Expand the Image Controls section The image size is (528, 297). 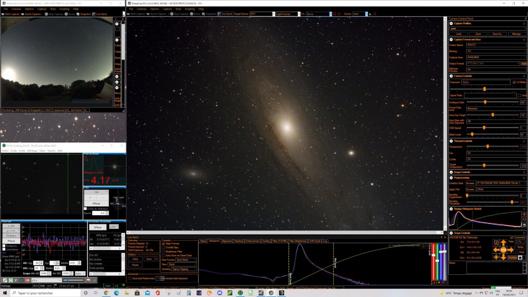[x=451, y=172]
